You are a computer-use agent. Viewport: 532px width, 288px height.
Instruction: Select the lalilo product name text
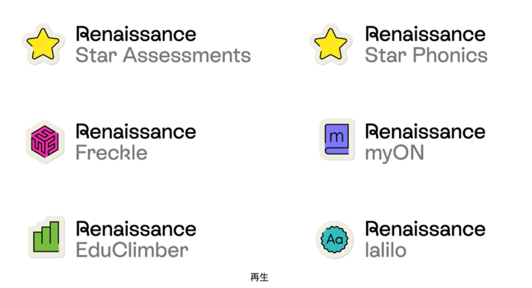click(386, 251)
